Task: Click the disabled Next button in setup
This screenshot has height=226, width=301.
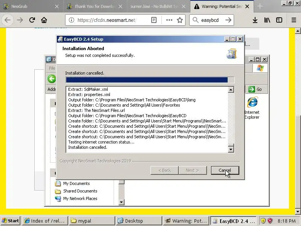Action: tap(193, 170)
